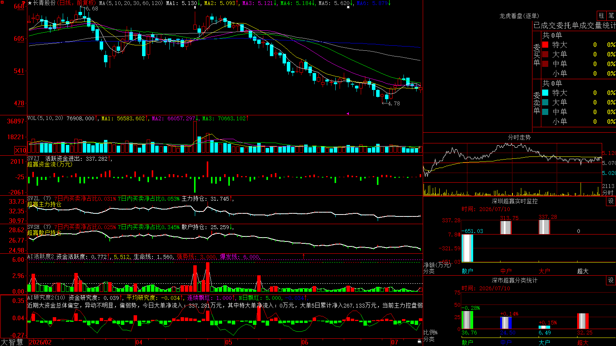Click the star icon before 长青股份
Viewport: 616px width, 346px height.
(30, 3)
